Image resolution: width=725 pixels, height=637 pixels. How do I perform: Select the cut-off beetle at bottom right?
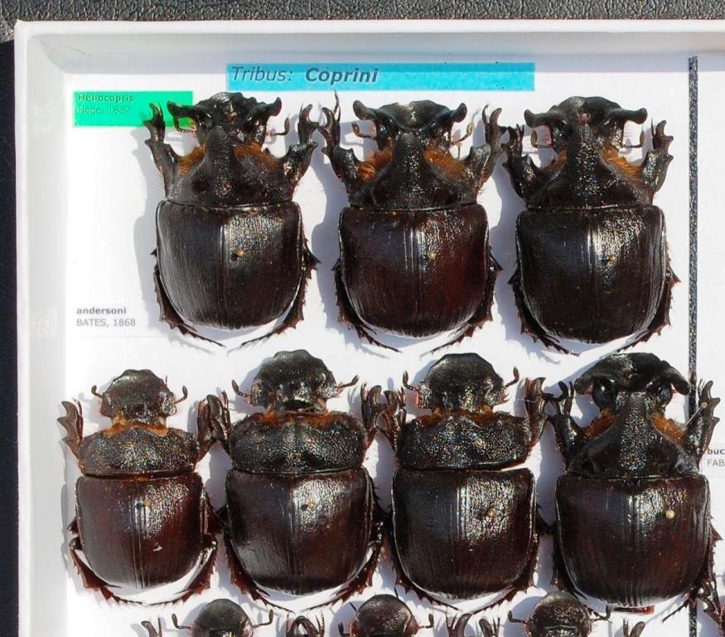point(558,616)
